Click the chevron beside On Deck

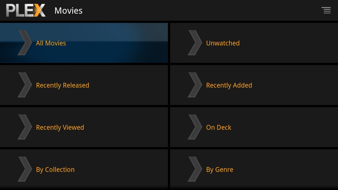pos(195,127)
